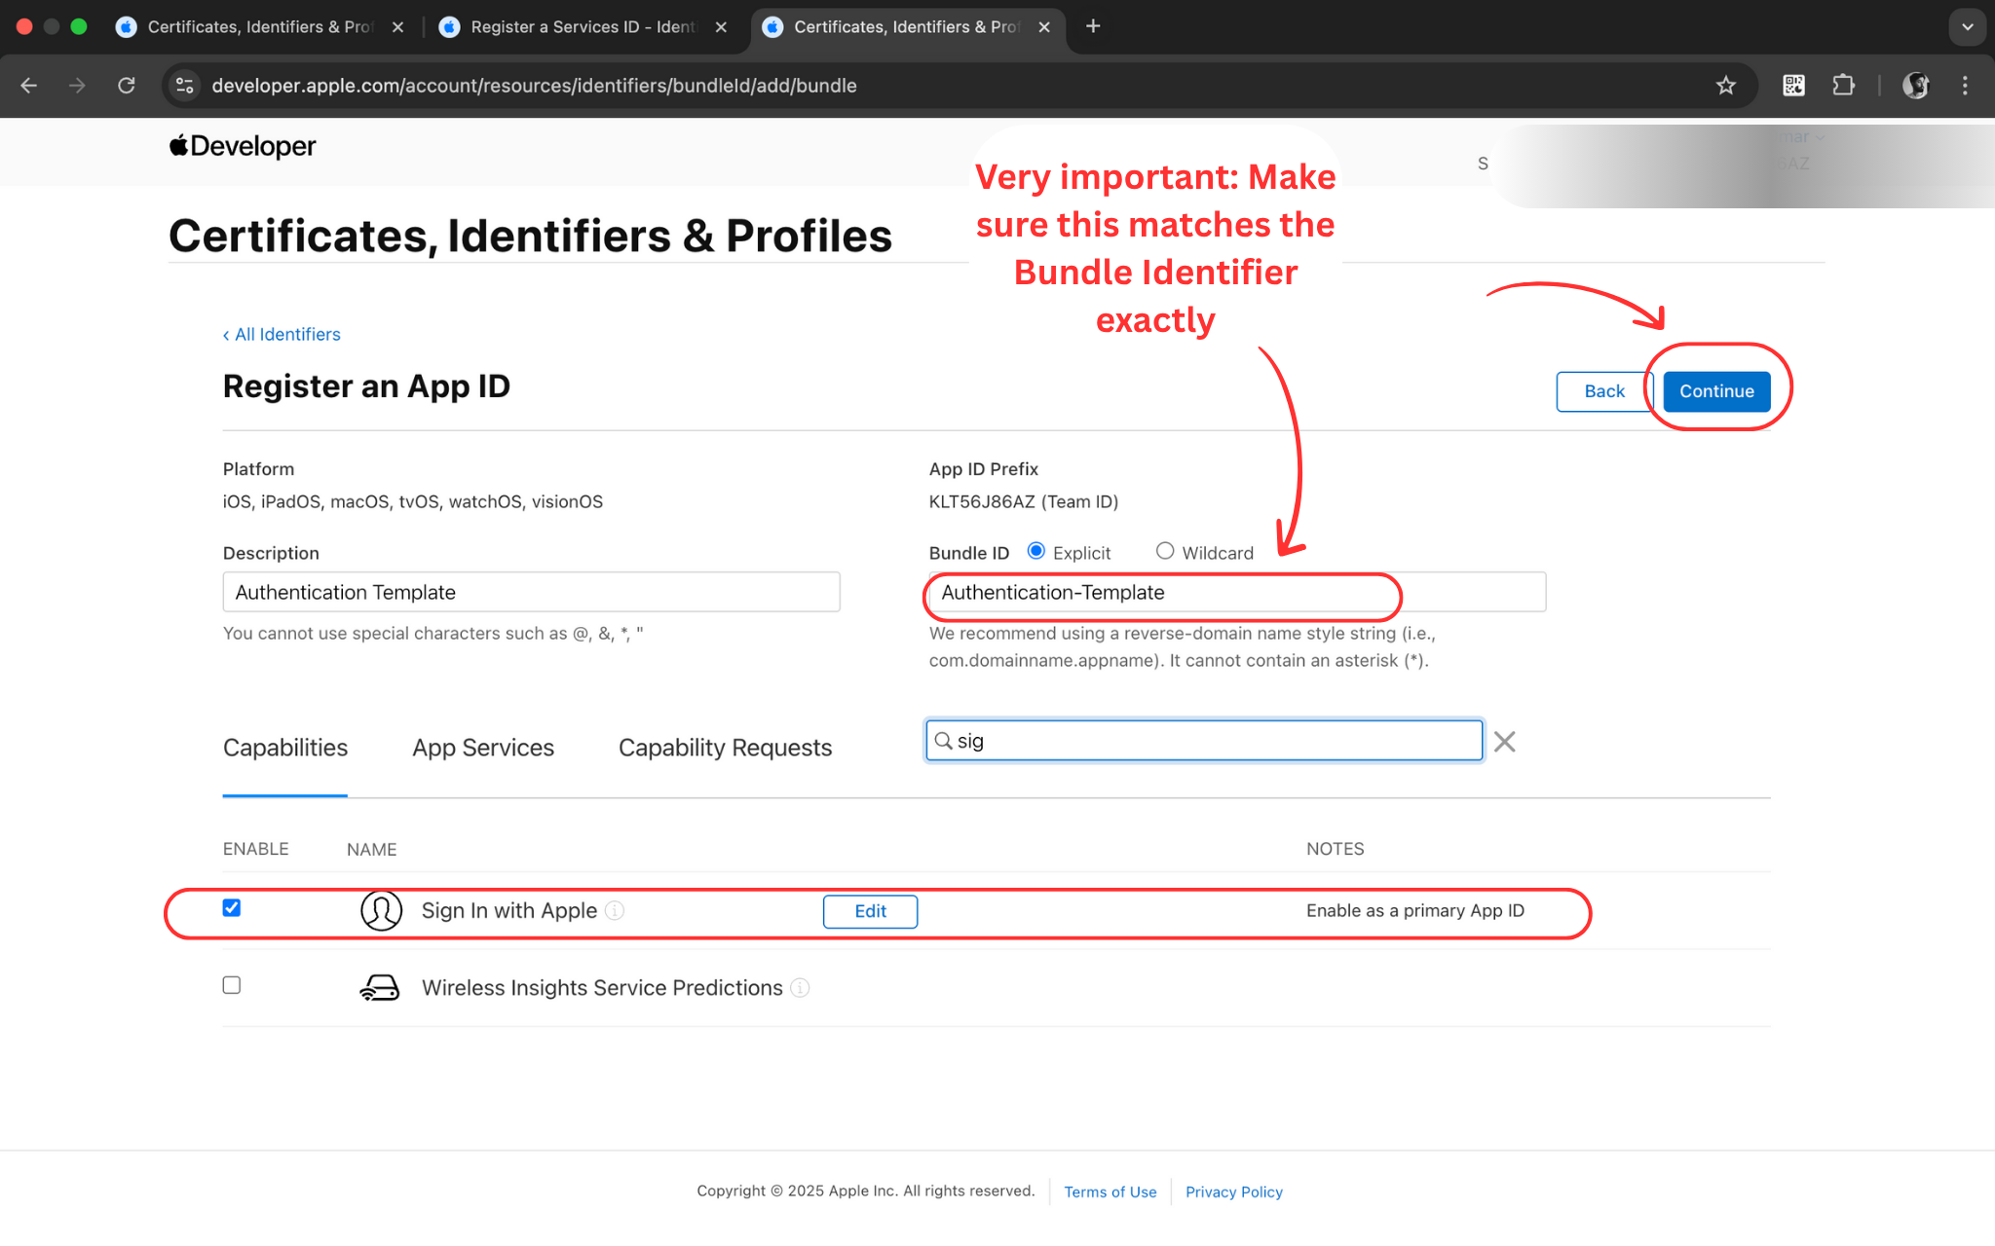Open the browser extensions puzzle icon

coord(1843,86)
